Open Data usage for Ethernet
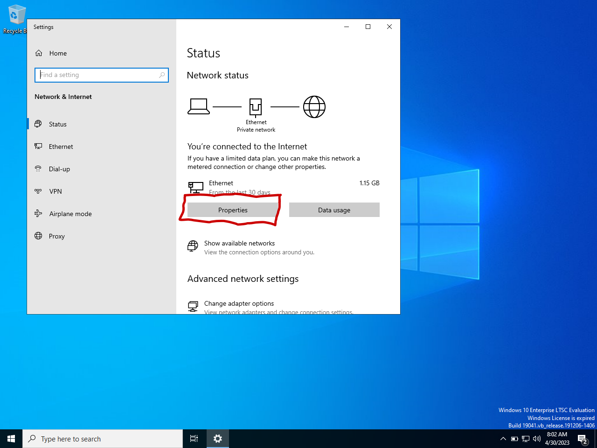The width and height of the screenshot is (597, 448). tap(334, 210)
